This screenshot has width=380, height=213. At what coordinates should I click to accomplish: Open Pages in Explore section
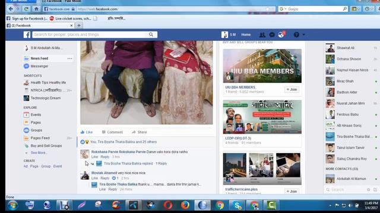[32, 122]
